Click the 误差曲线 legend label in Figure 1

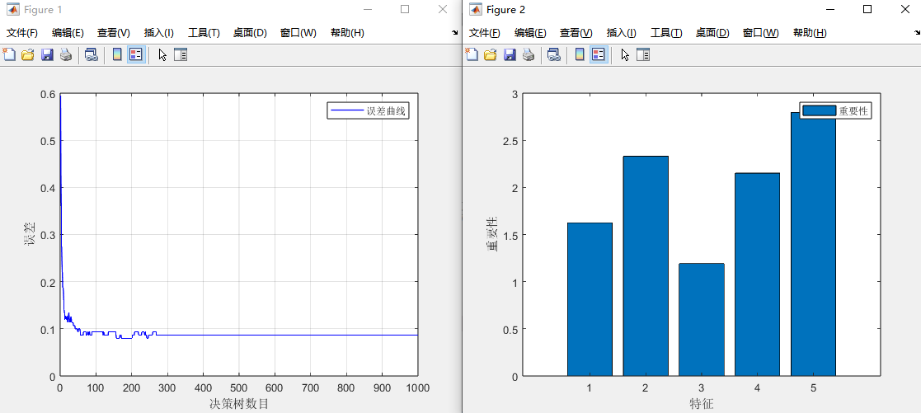pyautogui.click(x=386, y=111)
